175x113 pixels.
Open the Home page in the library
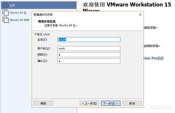pos(39,5)
